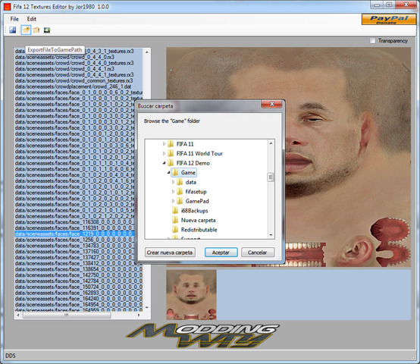Select the crowd_0_4_4_1.rx3 entry
This screenshot has height=364, width=420.
click(x=64, y=69)
